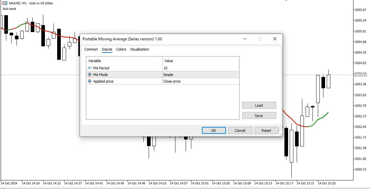Click the Applied price enum icon
Image resolution: width=370 pixels, height=189 pixels.
click(x=90, y=81)
